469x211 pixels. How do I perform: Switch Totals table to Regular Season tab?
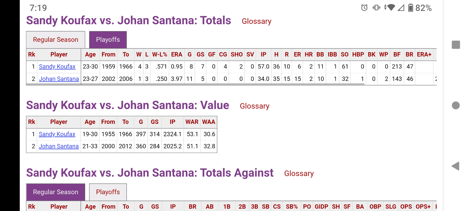coord(55,40)
